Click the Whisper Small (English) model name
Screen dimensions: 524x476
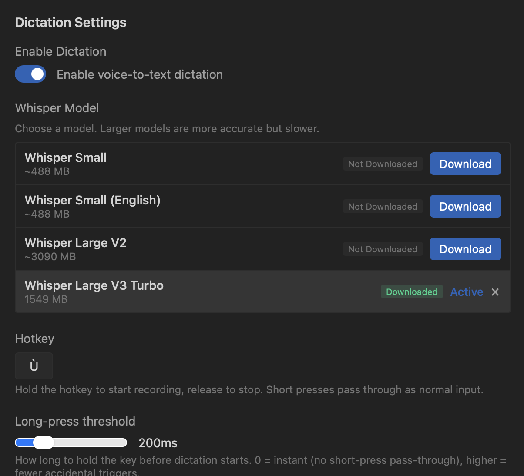pos(92,200)
